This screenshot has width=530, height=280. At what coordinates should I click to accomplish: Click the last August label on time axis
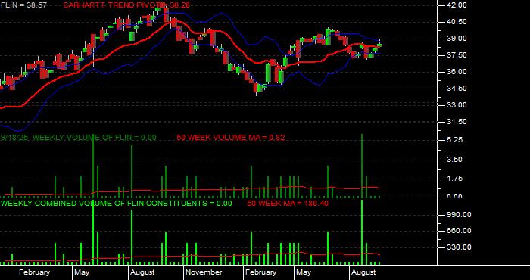(x=363, y=272)
